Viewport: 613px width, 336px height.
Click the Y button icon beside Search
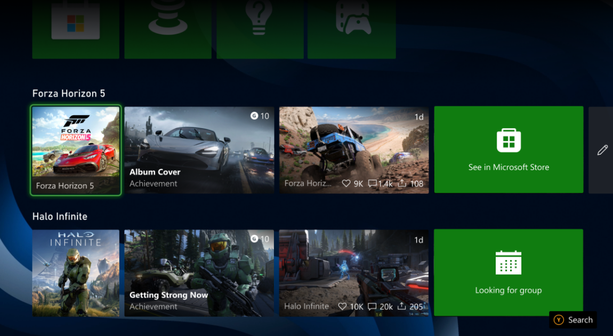pyautogui.click(x=559, y=320)
